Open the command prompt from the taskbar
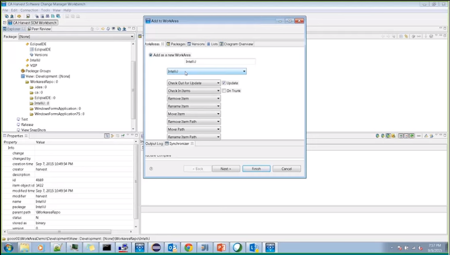Screen dimensions: 450x255 pos(107,247)
